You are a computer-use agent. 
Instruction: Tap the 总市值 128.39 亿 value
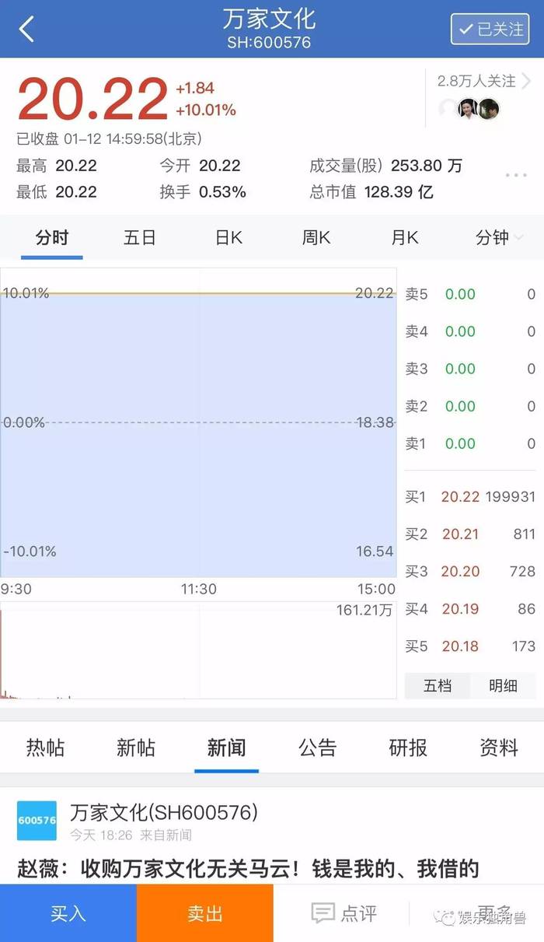coord(371,192)
